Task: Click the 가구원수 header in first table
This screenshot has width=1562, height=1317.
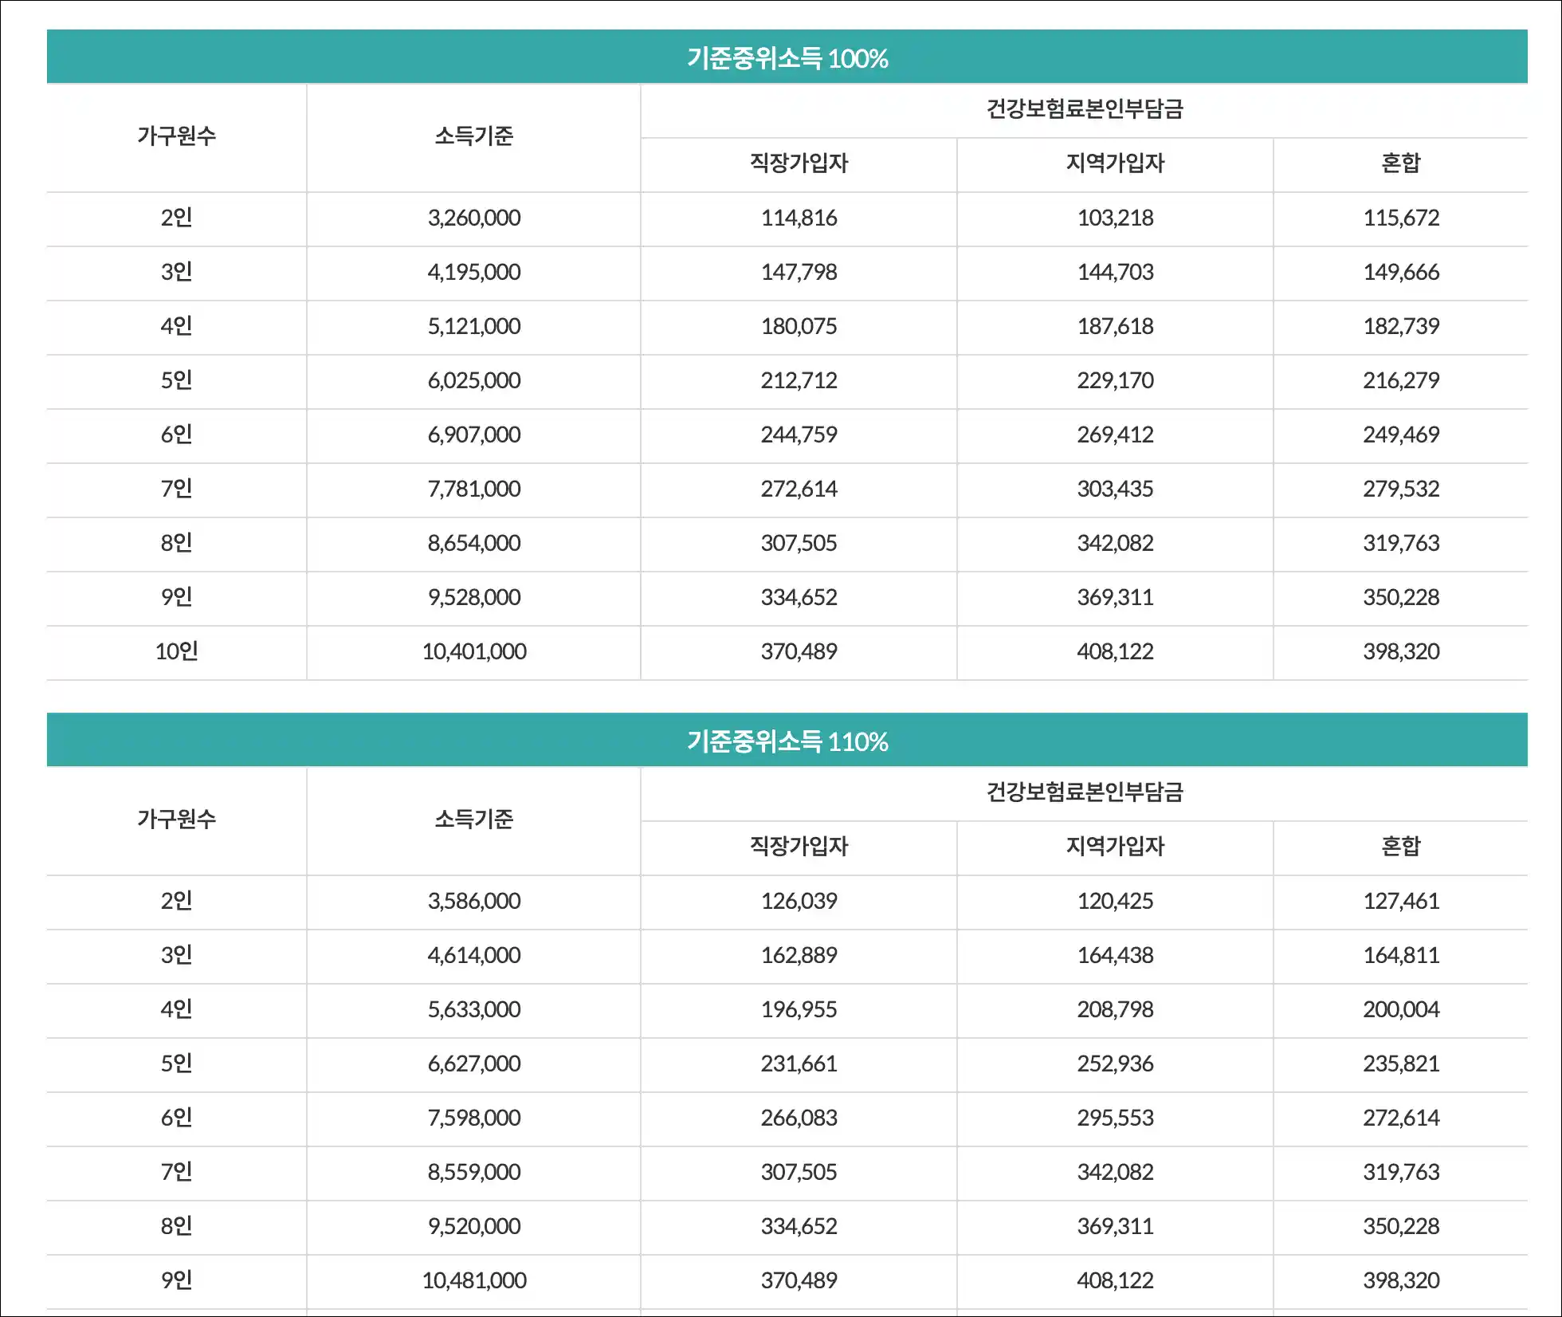Action: (x=176, y=136)
